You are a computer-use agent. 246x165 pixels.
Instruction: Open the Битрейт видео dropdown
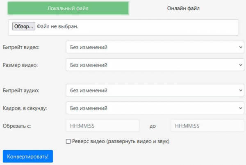click(x=155, y=47)
